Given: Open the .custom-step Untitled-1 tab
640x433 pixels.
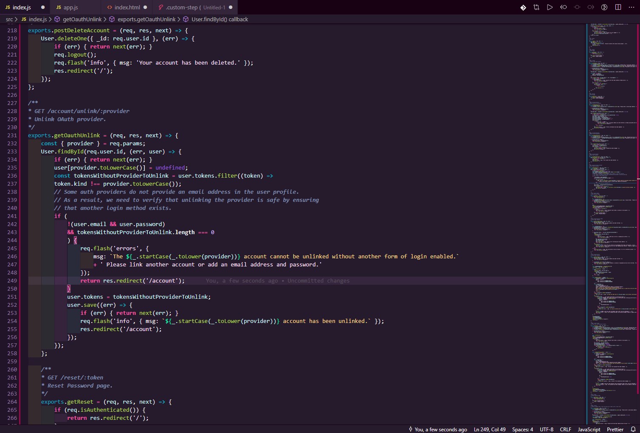Looking at the screenshot, I should (195, 7).
